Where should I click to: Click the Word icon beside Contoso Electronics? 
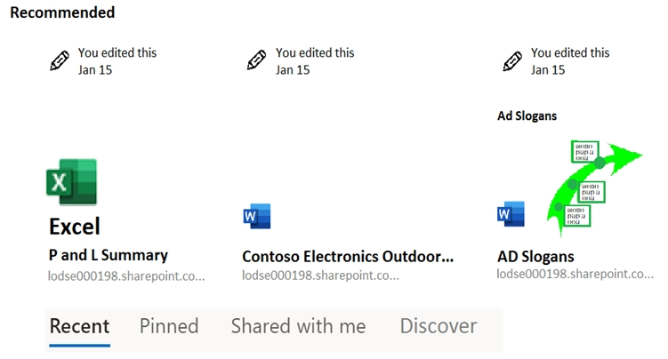tap(256, 216)
